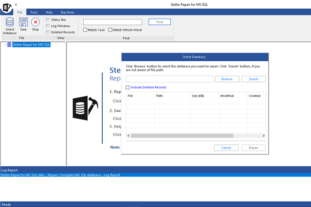Click the Find text input field
The image size is (311, 207).
click(x=112, y=22)
